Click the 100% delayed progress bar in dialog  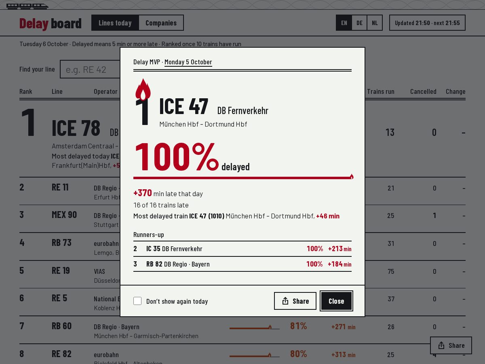pyautogui.click(x=242, y=177)
